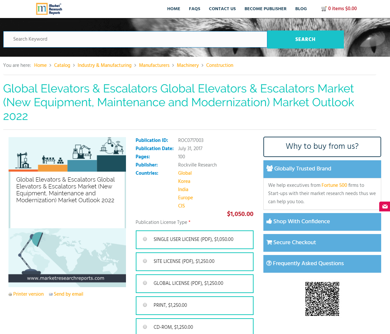Go to HOME in top navigation
The image size is (390, 334).
(x=174, y=9)
